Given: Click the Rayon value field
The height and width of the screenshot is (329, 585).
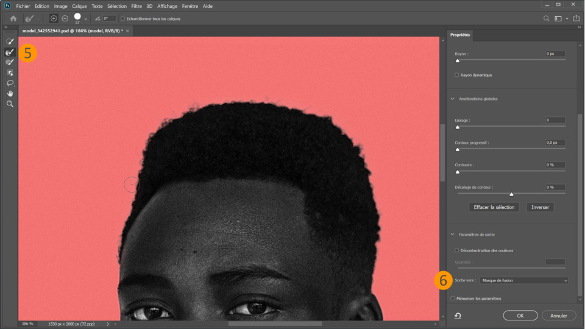Looking at the screenshot, I should [x=555, y=54].
